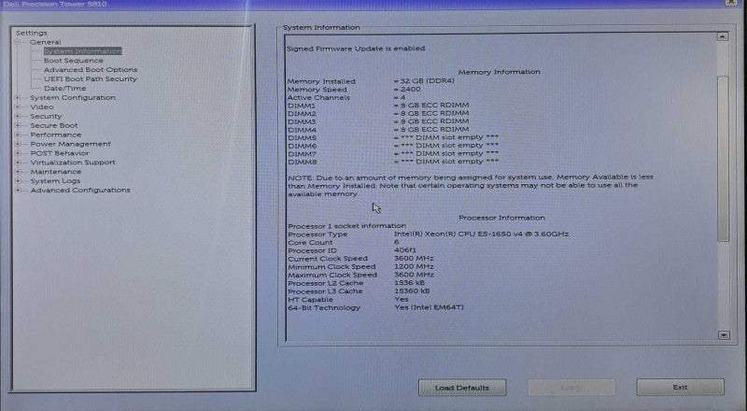Screen dimensions: 747x411
Task: Click the HT Capable row
Action: [348, 300]
